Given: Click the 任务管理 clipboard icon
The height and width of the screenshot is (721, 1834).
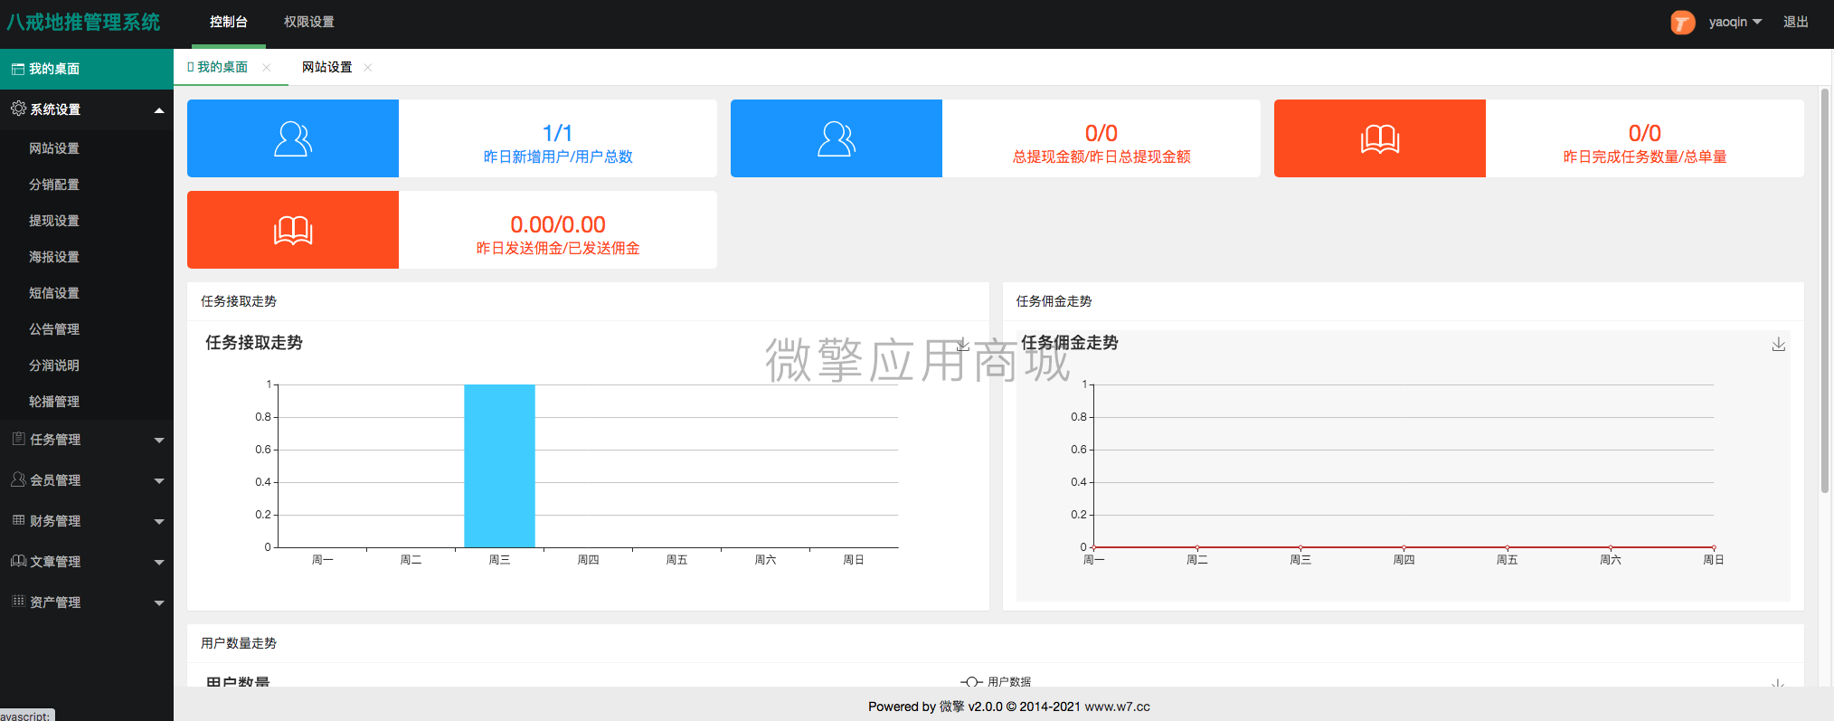Looking at the screenshot, I should click(18, 439).
